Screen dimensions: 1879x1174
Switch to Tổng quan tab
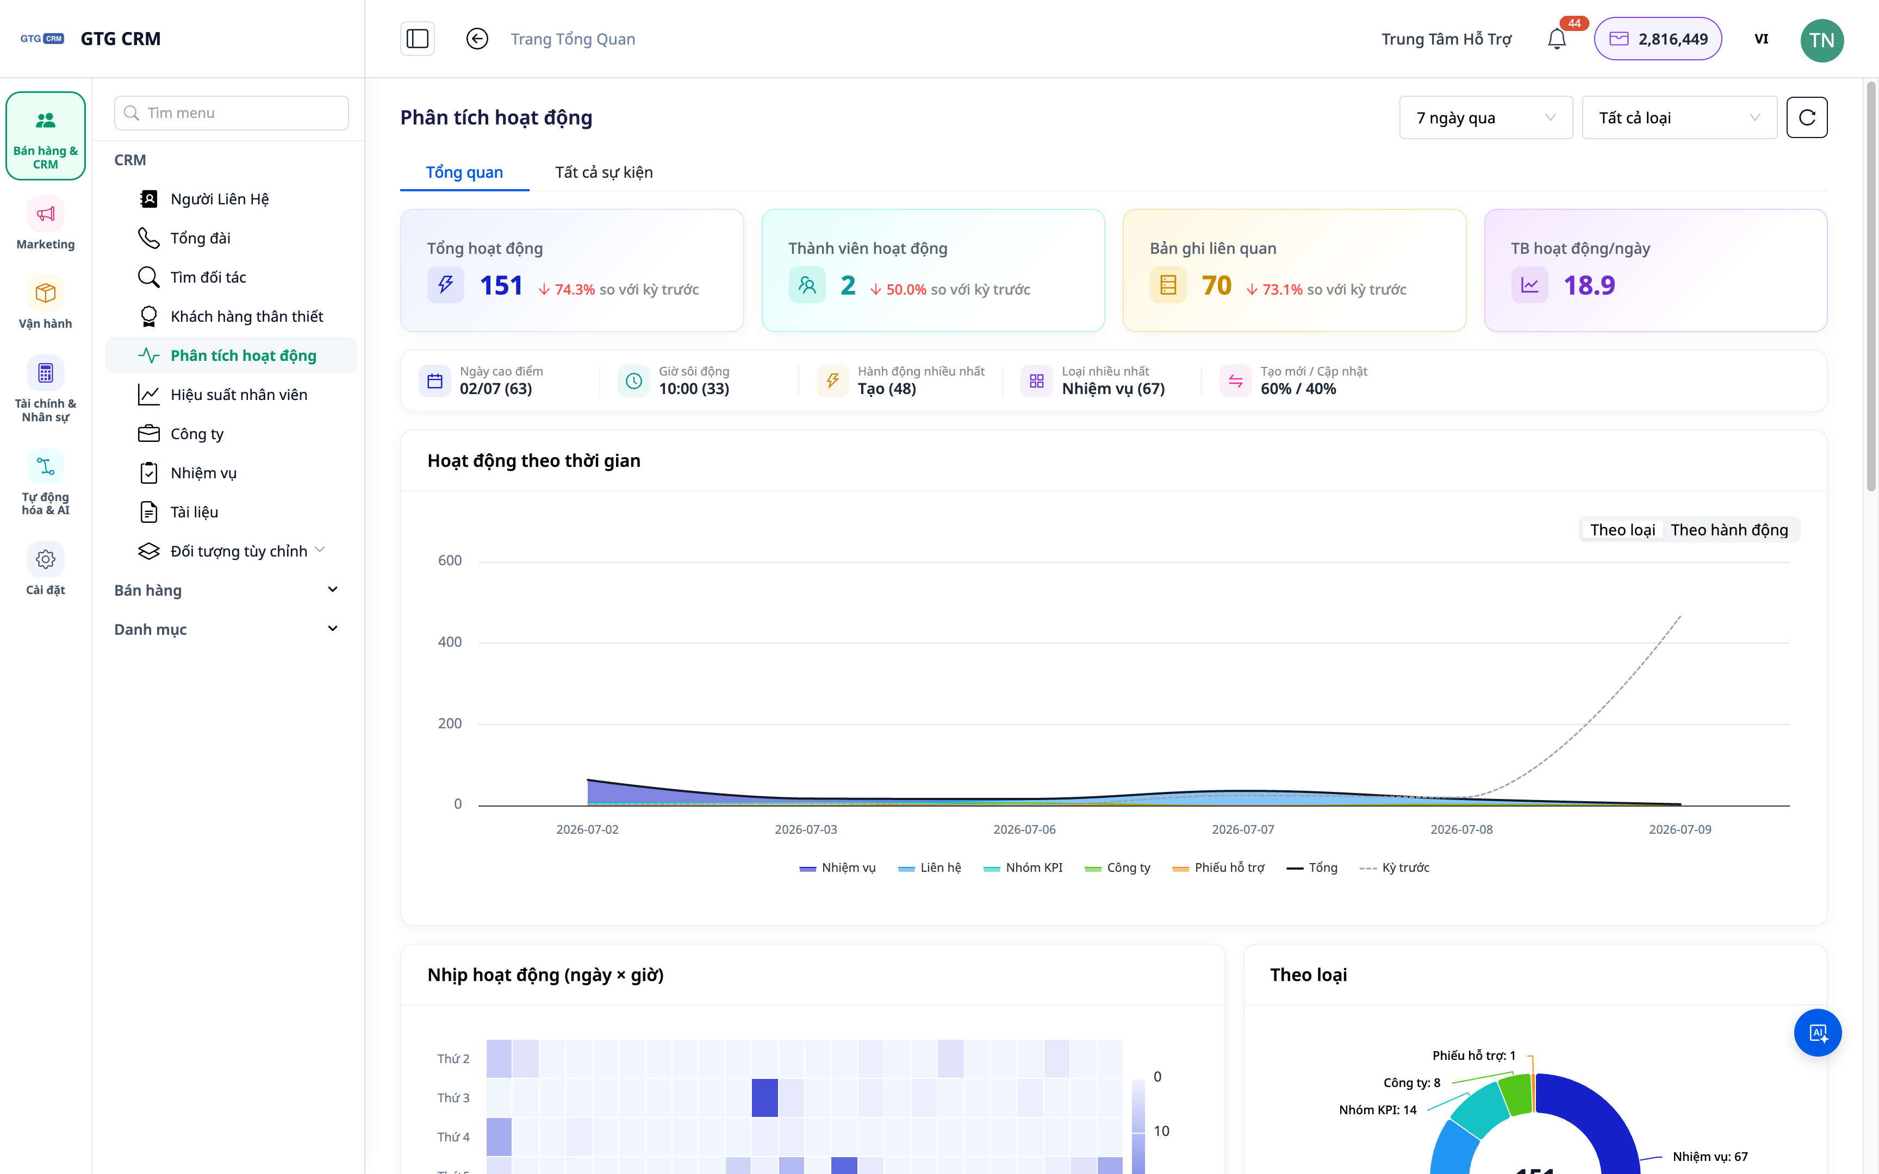point(464,172)
